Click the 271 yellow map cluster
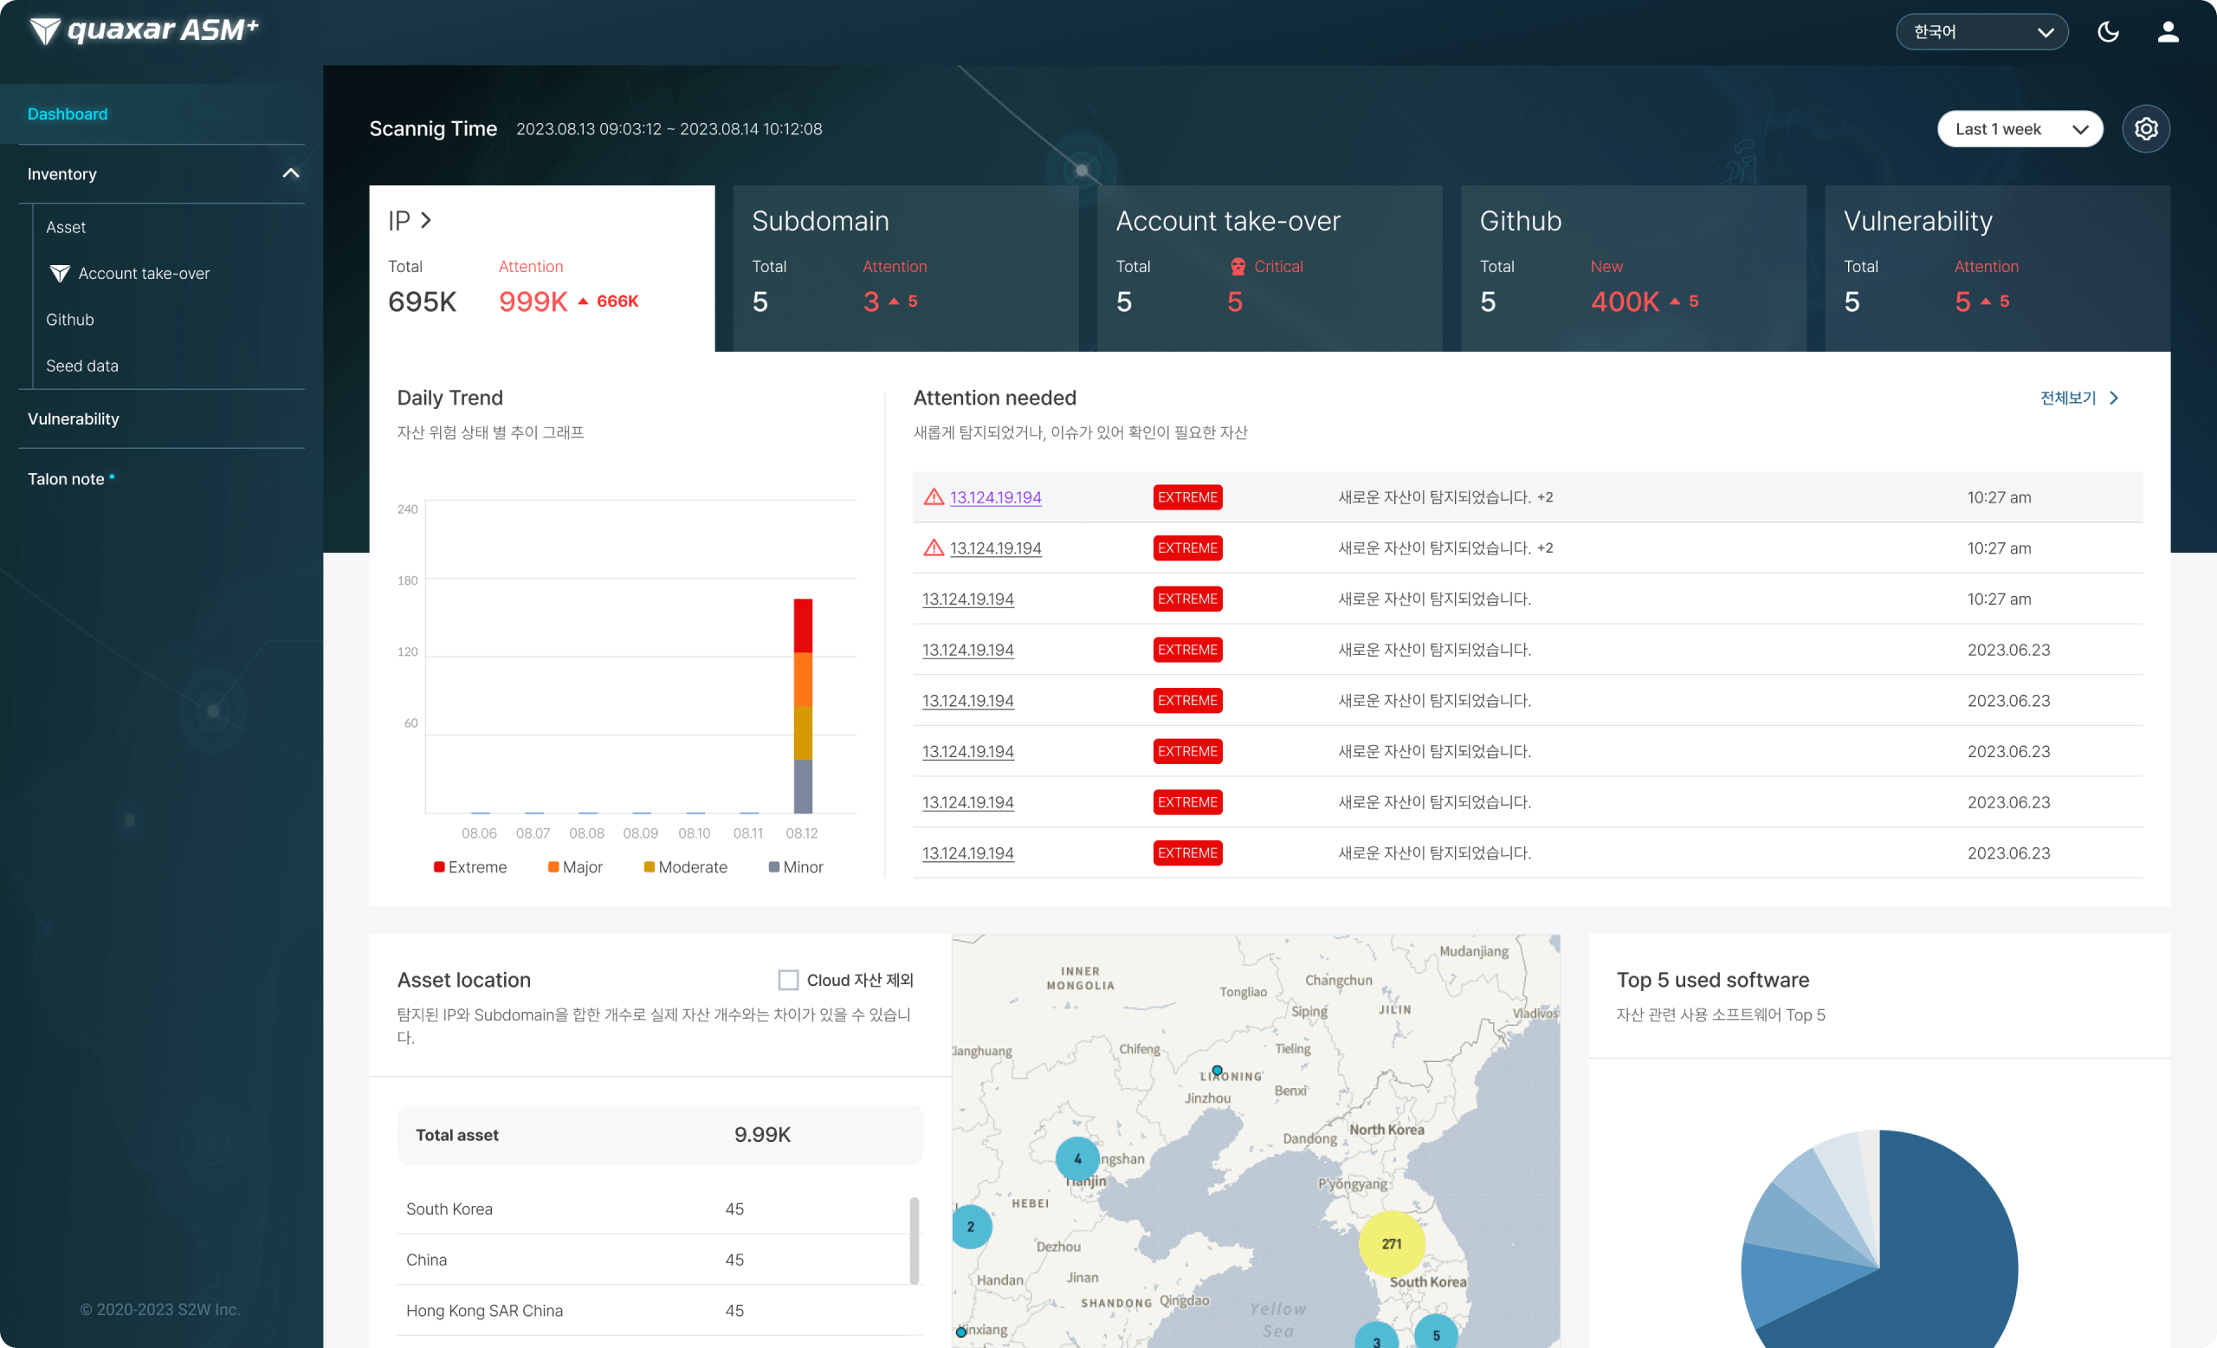2217x1348 pixels. tap(1391, 1244)
